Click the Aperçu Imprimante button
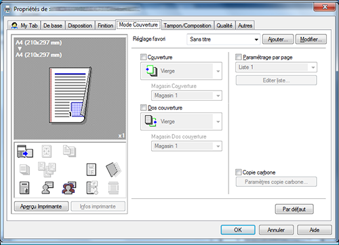Screen dimensions: 339x245 click(x=41, y=206)
